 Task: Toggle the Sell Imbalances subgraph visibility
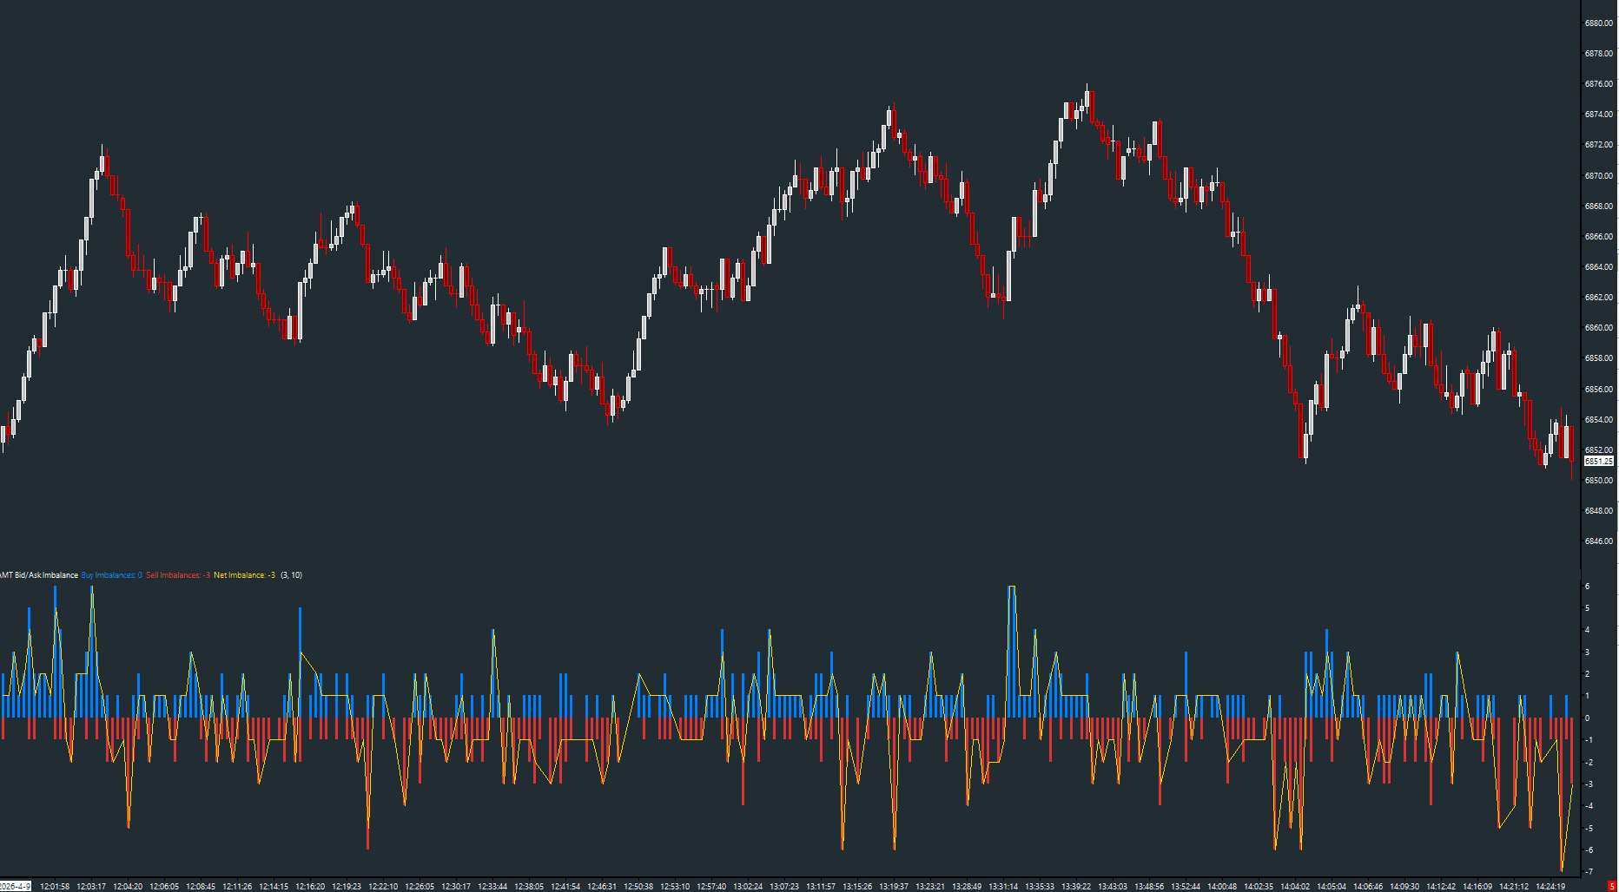click(x=178, y=574)
